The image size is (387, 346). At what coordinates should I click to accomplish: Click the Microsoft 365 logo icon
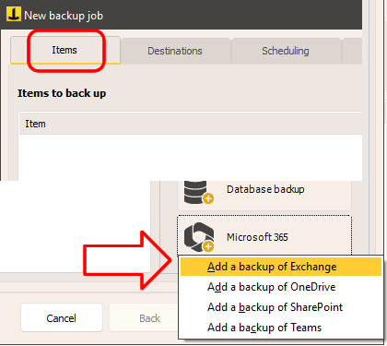tap(199, 237)
